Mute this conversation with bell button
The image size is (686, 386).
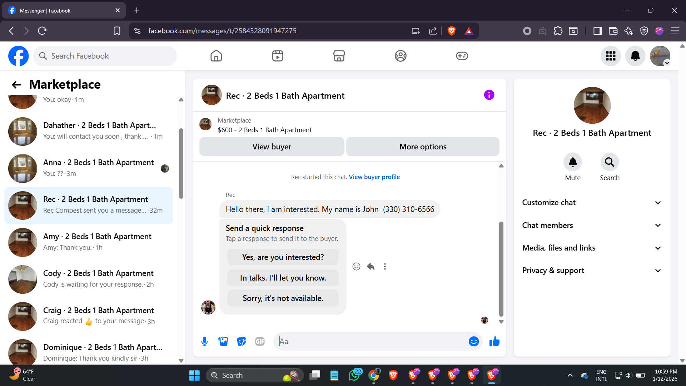click(572, 163)
